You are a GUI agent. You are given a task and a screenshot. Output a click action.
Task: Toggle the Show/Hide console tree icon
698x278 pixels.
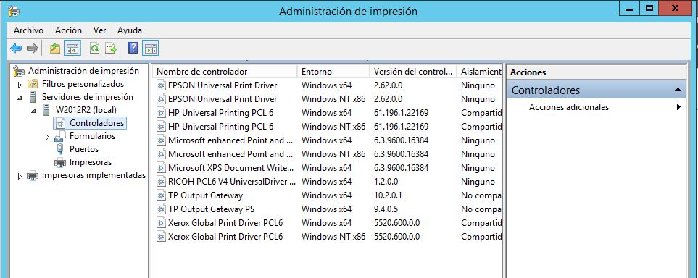72,49
